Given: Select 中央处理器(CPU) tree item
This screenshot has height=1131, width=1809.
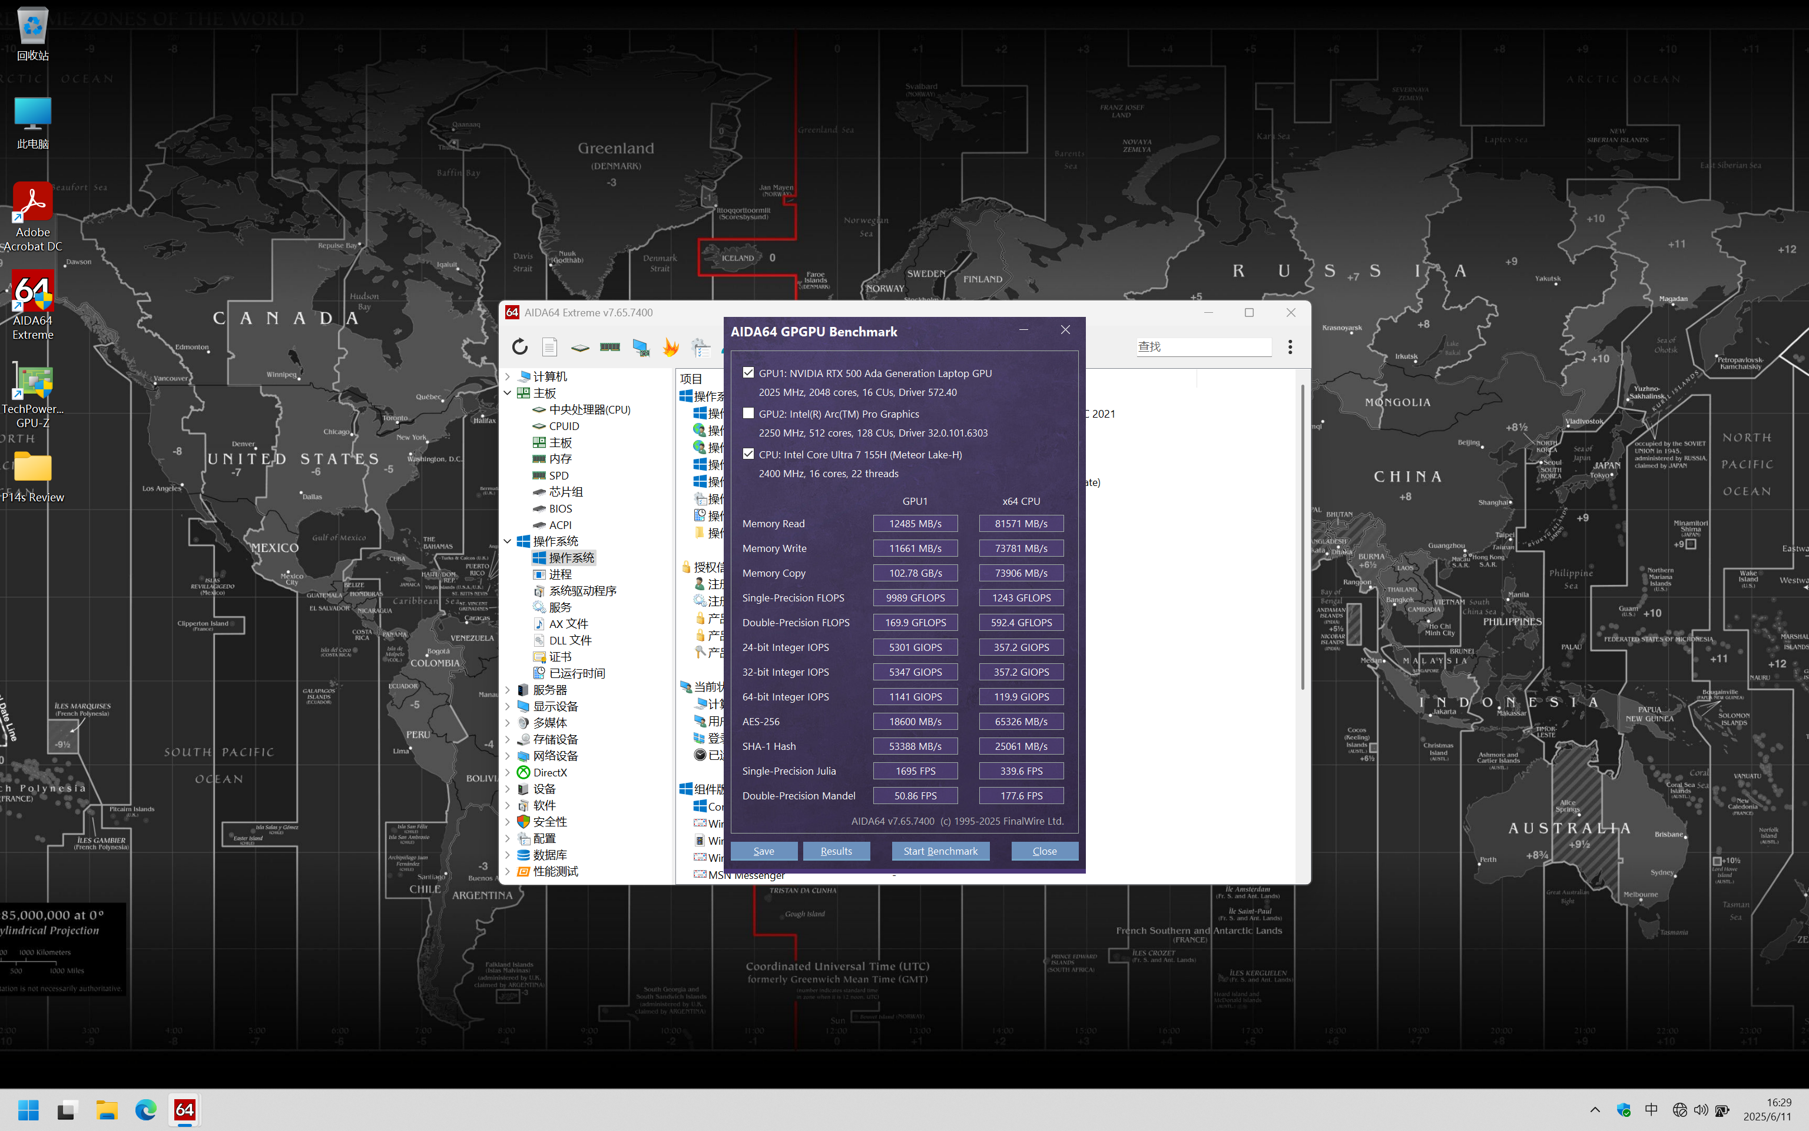Looking at the screenshot, I should [x=590, y=410].
